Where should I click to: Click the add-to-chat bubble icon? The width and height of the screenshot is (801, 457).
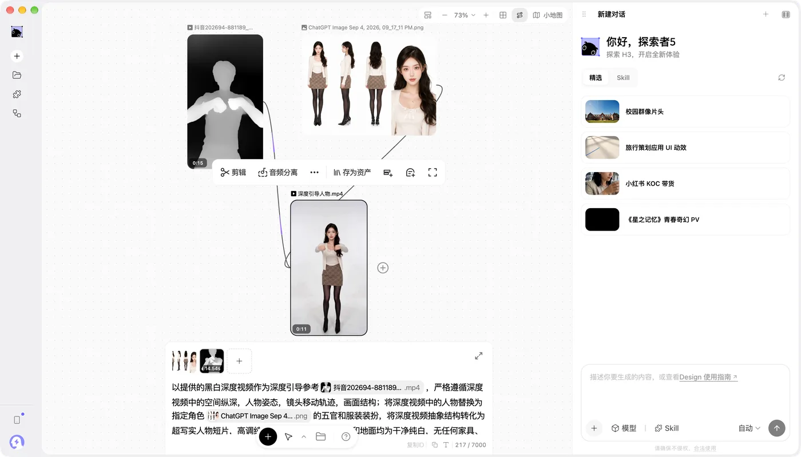(x=410, y=172)
